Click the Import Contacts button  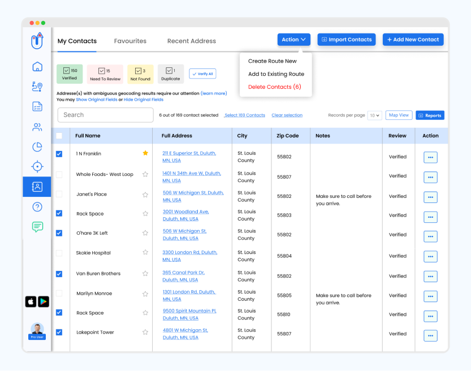click(x=347, y=40)
